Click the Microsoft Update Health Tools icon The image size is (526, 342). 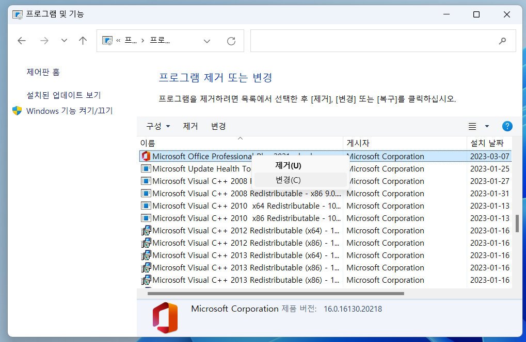tap(146, 168)
